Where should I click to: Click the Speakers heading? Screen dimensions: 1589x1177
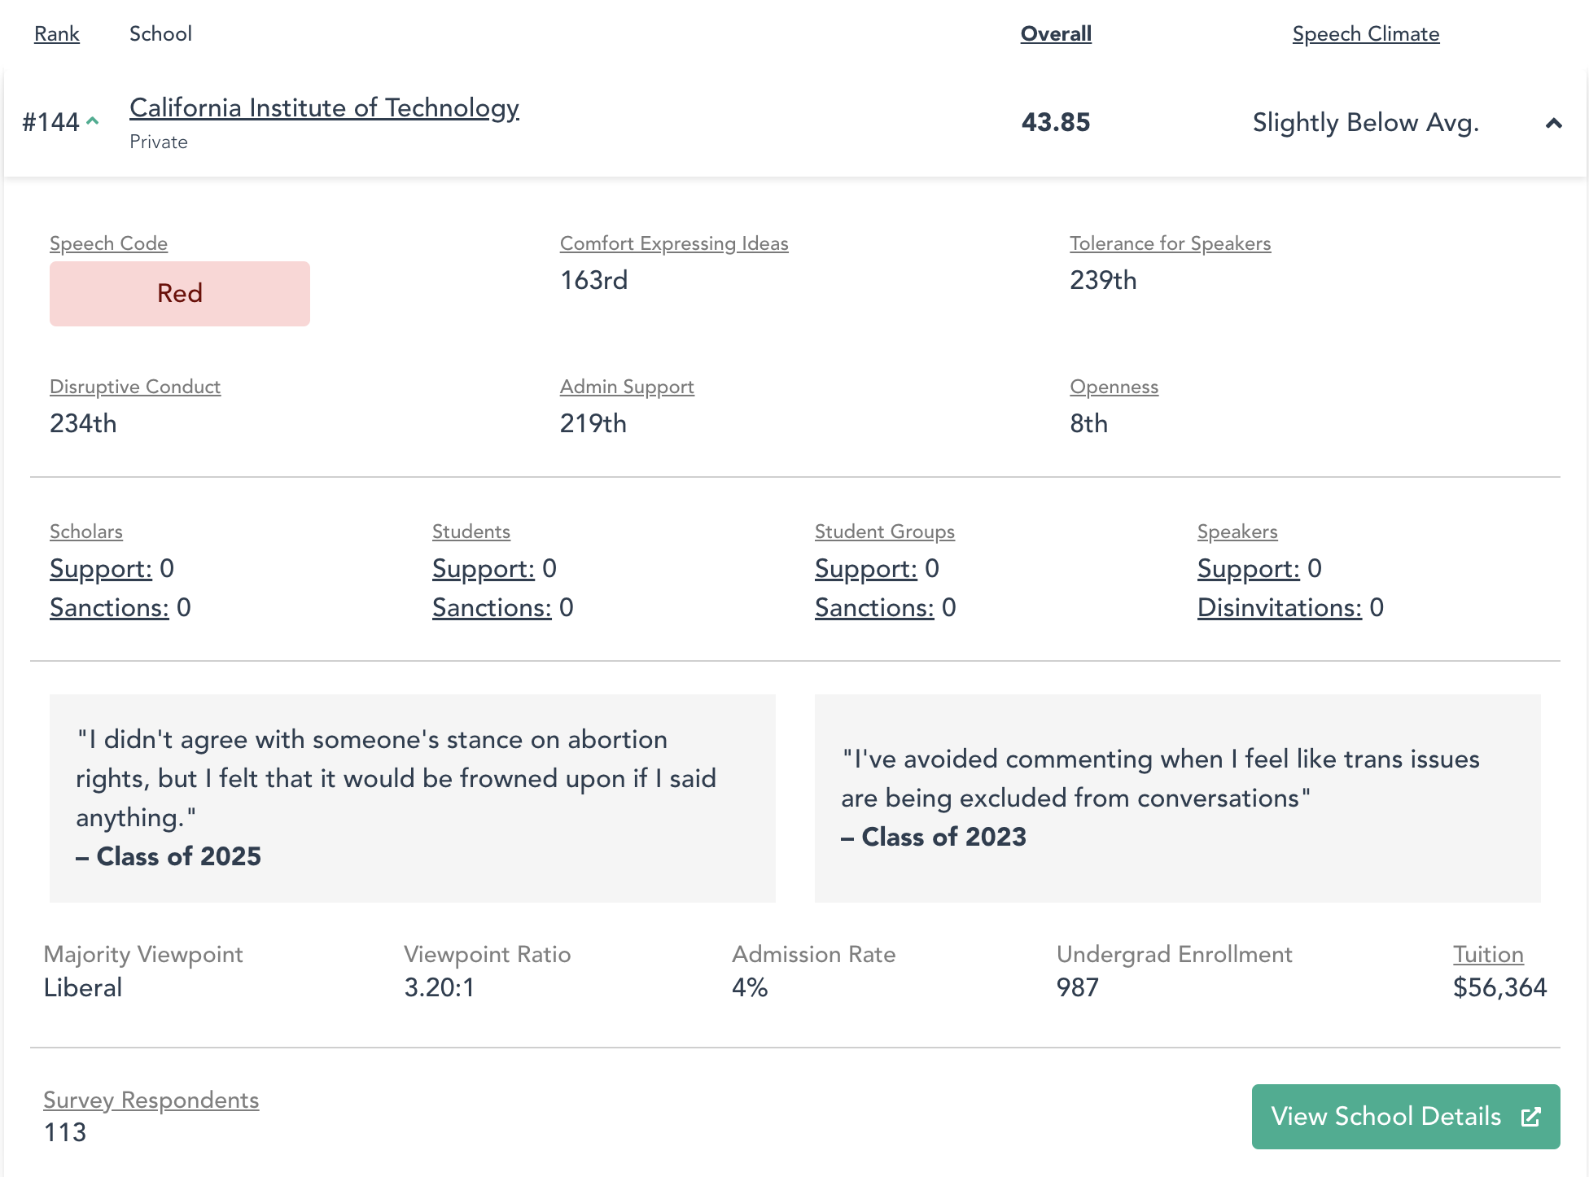tap(1237, 532)
